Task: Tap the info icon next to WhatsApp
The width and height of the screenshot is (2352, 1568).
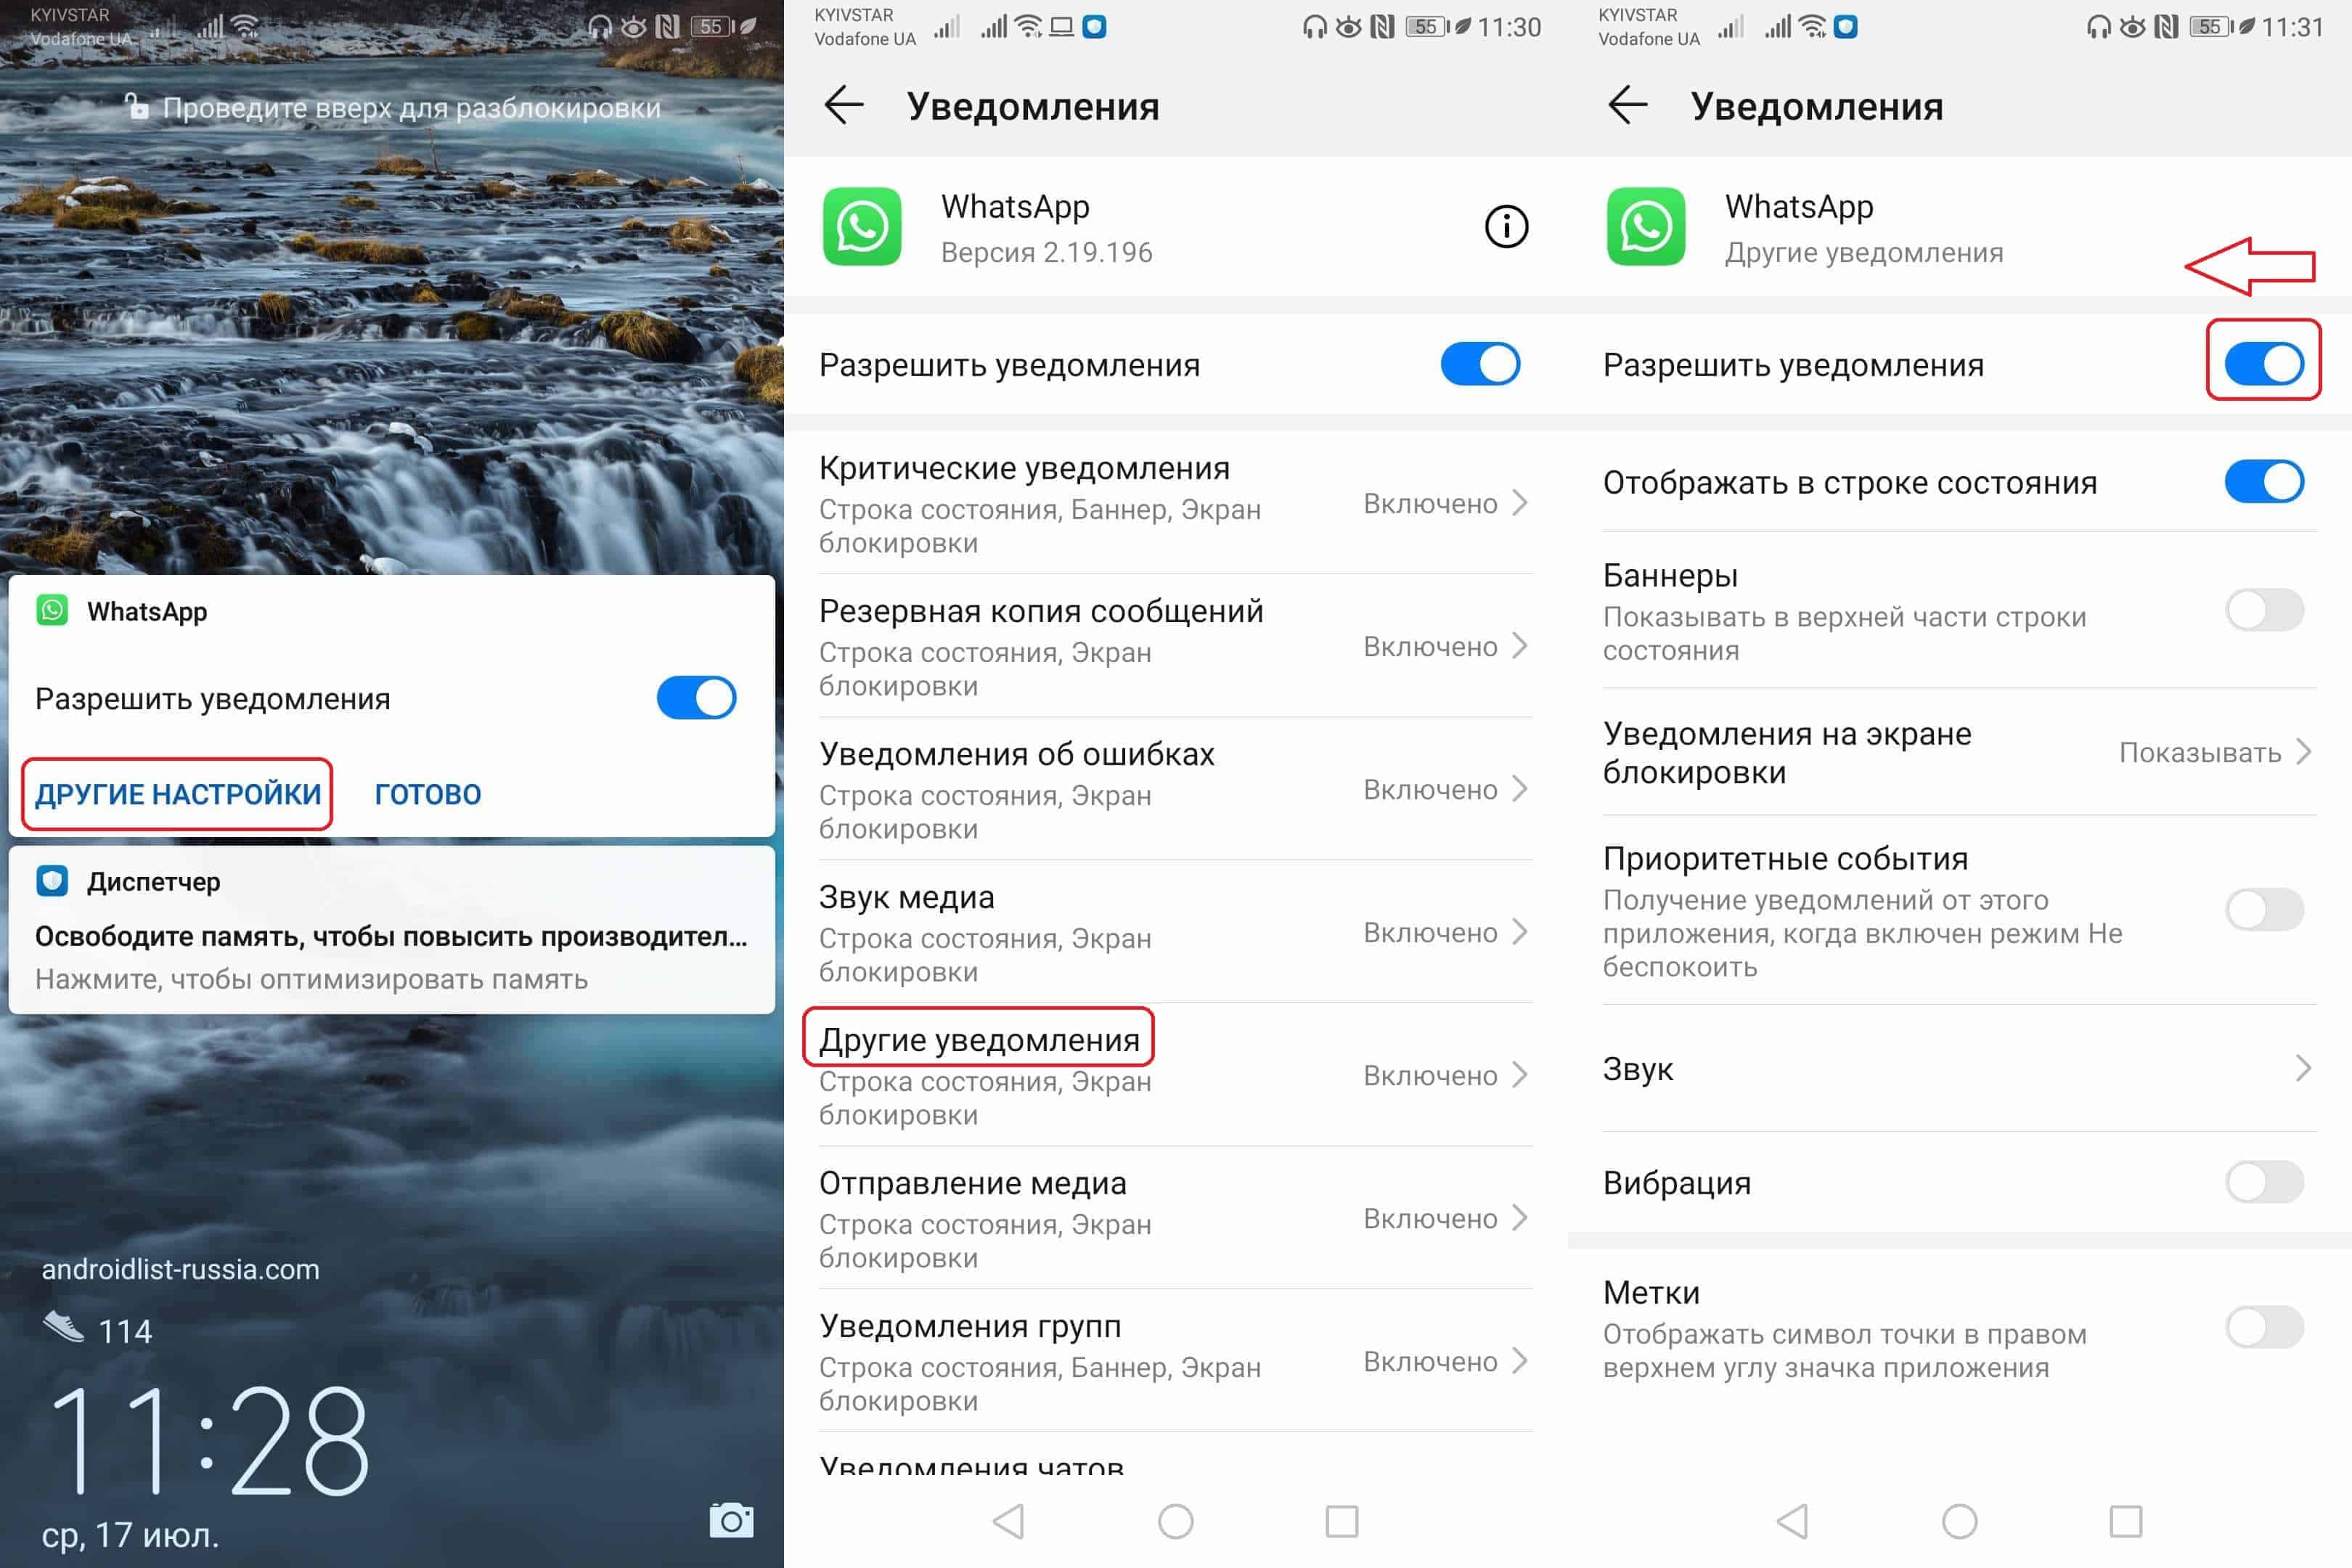Action: [1505, 226]
